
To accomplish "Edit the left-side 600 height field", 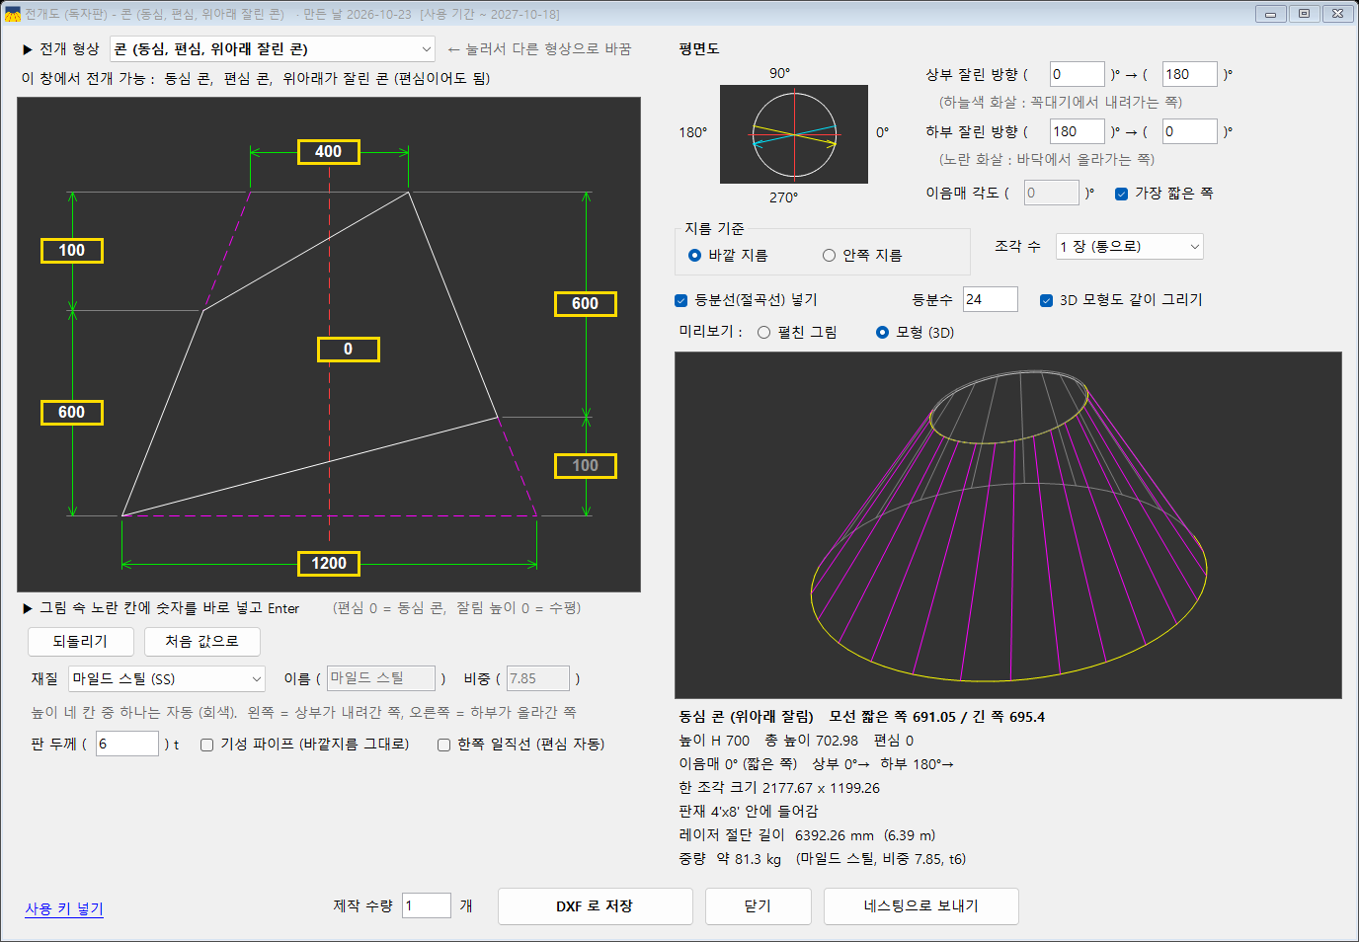I will pos(72,413).
